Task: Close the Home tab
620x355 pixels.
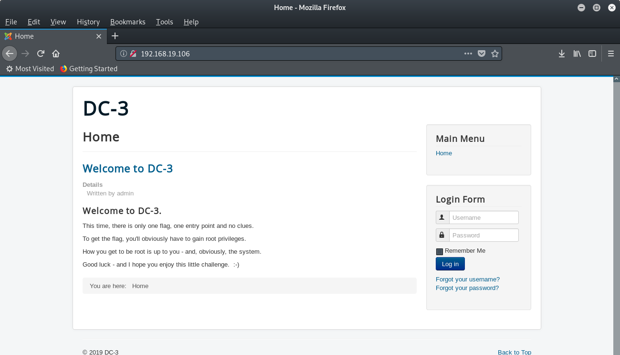Action: [99, 36]
